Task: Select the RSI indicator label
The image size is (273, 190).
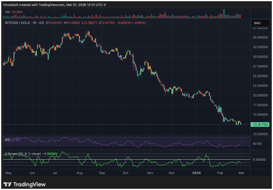Action: [x=7, y=140]
